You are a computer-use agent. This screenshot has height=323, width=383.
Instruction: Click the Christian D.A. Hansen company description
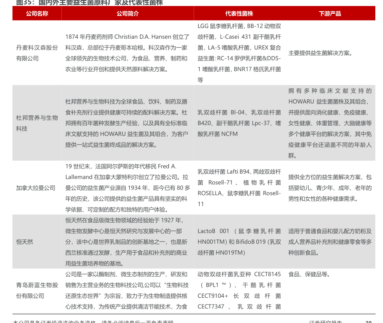click(127, 53)
